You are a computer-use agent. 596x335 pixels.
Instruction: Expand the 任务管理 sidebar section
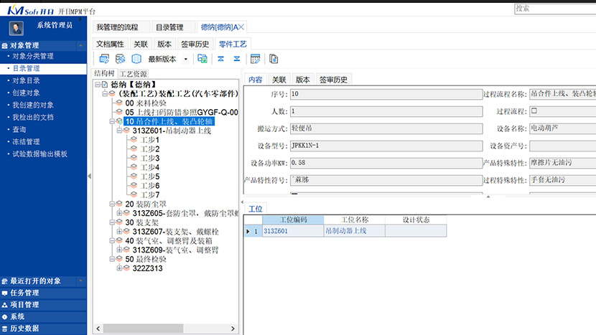coord(24,293)
